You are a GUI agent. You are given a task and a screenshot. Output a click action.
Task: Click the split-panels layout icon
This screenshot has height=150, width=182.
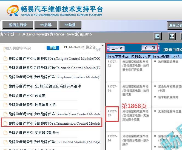[x=172, y=36]
